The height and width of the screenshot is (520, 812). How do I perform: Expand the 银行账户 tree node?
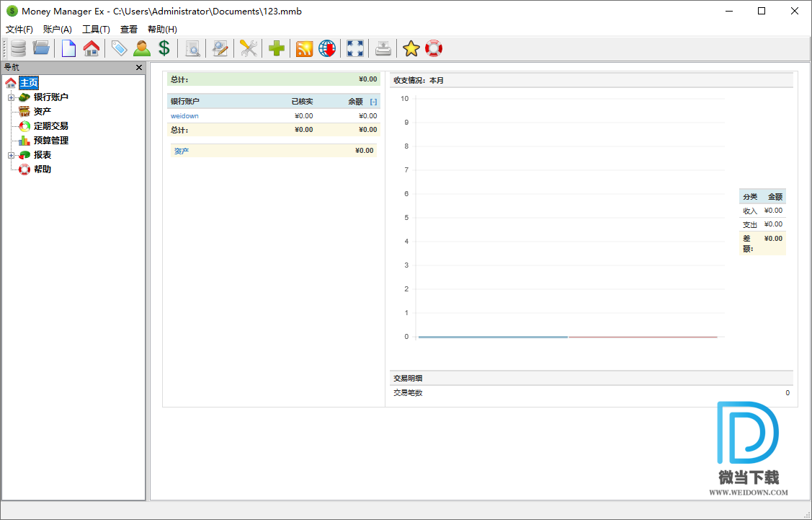pyautogui.click(x=11, y=97)
